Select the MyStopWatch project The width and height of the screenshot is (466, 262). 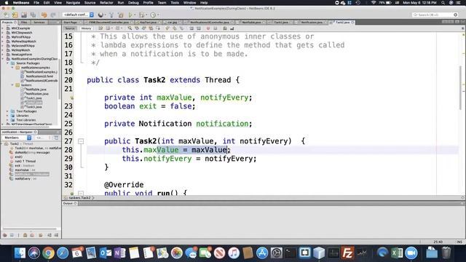point(20,50)
